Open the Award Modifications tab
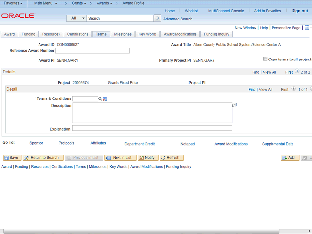 [x=180, y=34]
